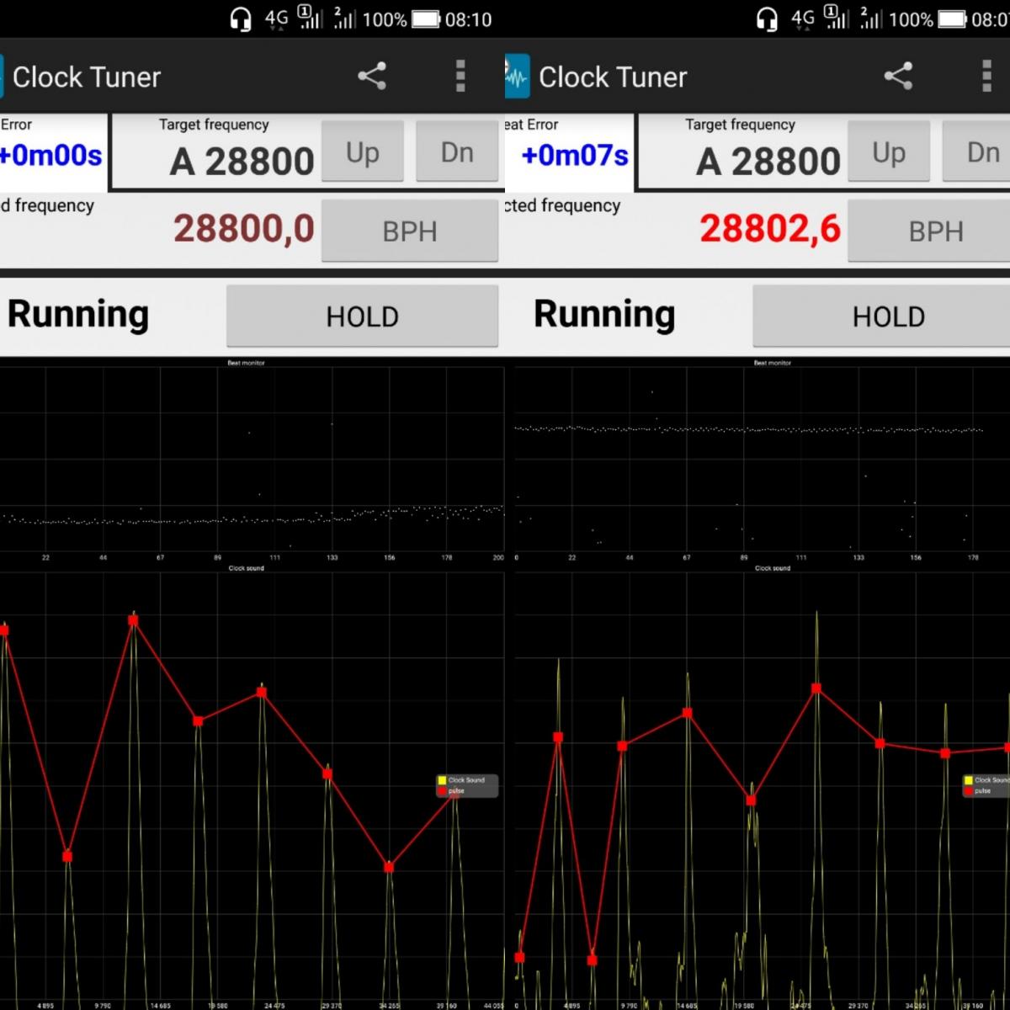Tap the headphone status icon beside 08:10
Image resolution: width=1010 pixels, height=1010 pixels.
pyautogui.click(x=241, y=19)
